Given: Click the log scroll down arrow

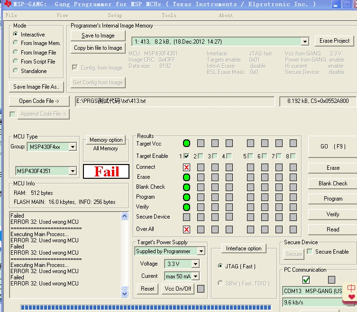Looking at the screenshot, I should (x=124, y=294).
